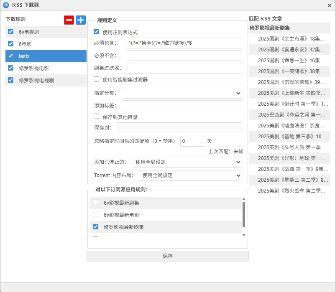Click scrollbar down arrow in feeds list
Image resolution: width=335 pixels, height=292 pixels.
(x=244, y=235)
